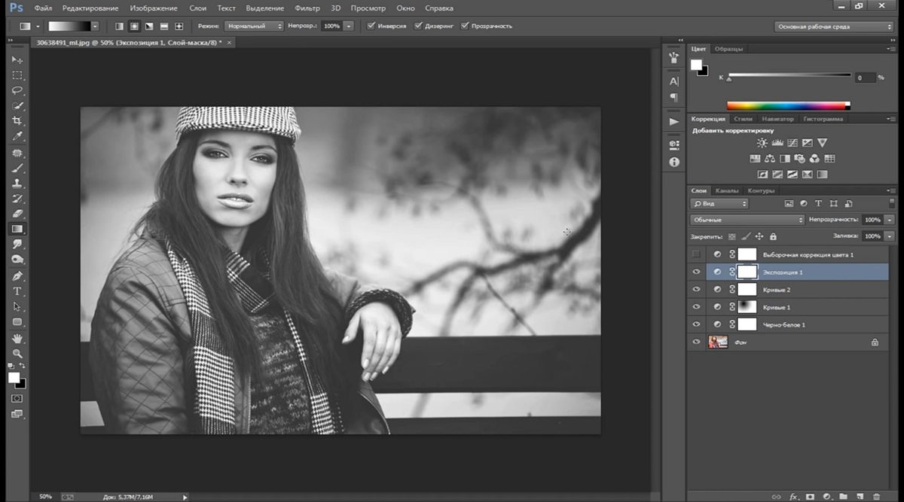Select the Brush tool
This screenshot has width=904, height=502.
[x=17, y=168]
